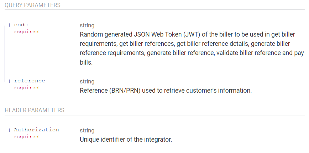Select the Authorization parameter name
This screenshot has height=153, width=309.
(x=36, y=130)
